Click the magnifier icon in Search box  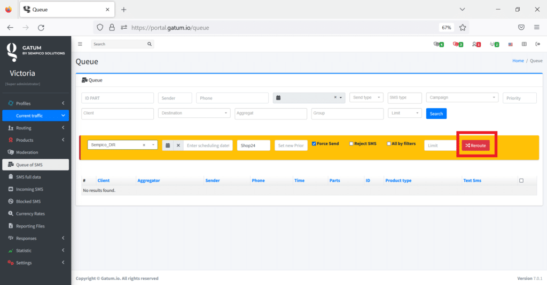[x=150, y=44]
